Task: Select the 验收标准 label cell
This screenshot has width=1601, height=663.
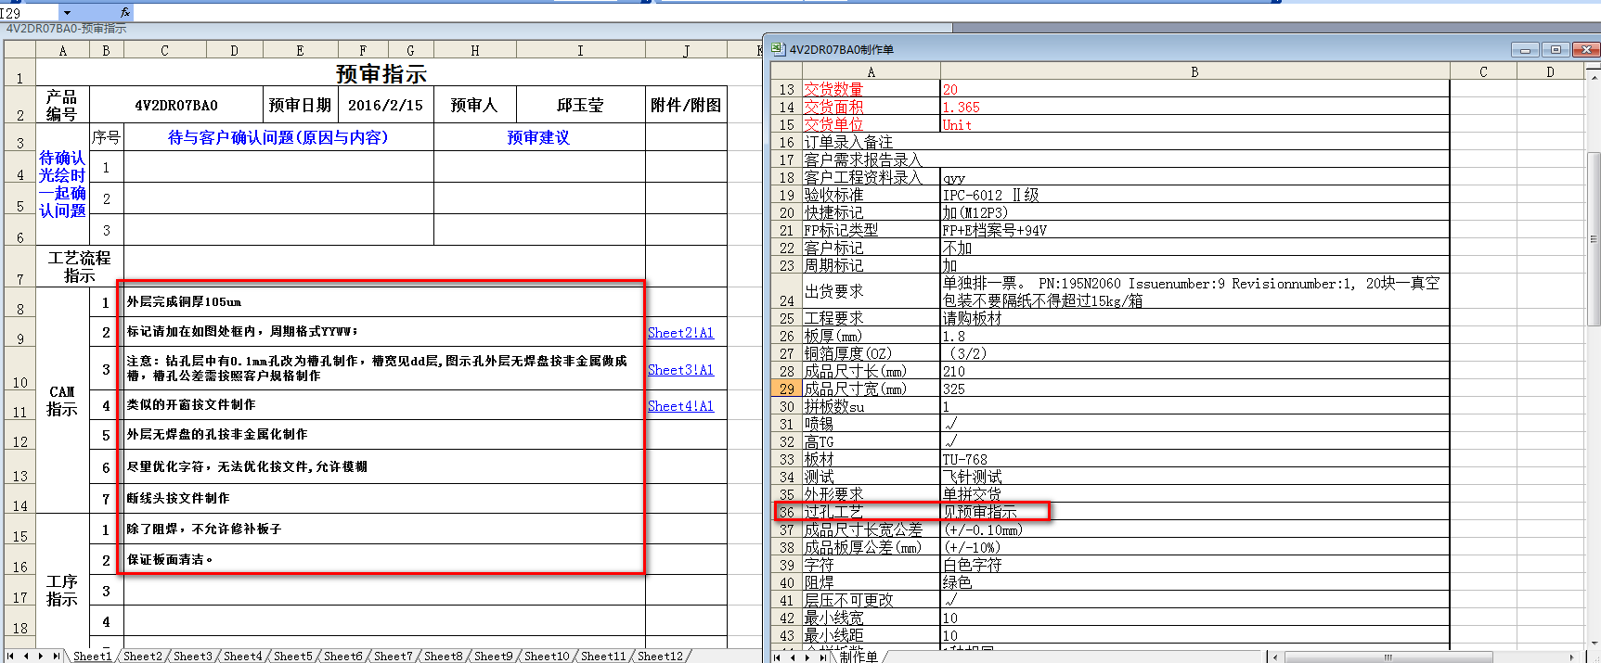Action: [871, 195]
